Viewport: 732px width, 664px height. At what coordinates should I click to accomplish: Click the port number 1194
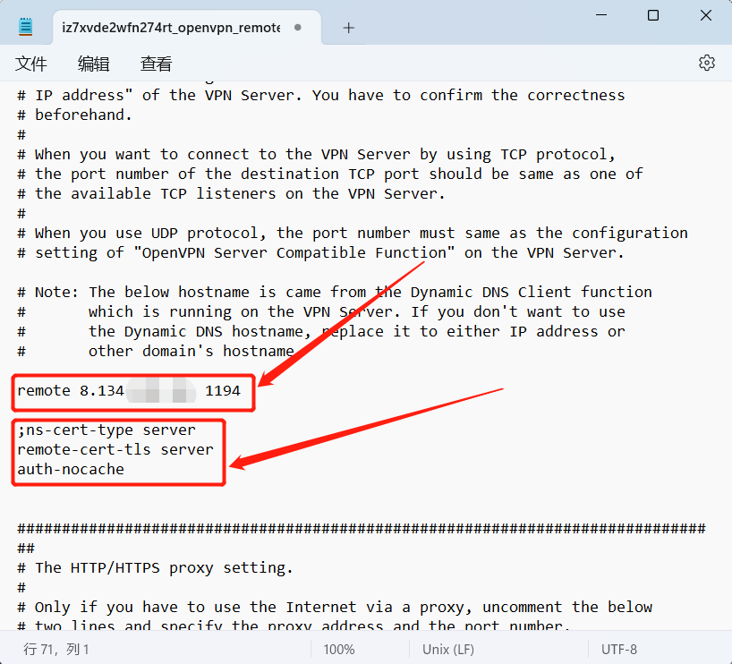click(x=223, y=390)
